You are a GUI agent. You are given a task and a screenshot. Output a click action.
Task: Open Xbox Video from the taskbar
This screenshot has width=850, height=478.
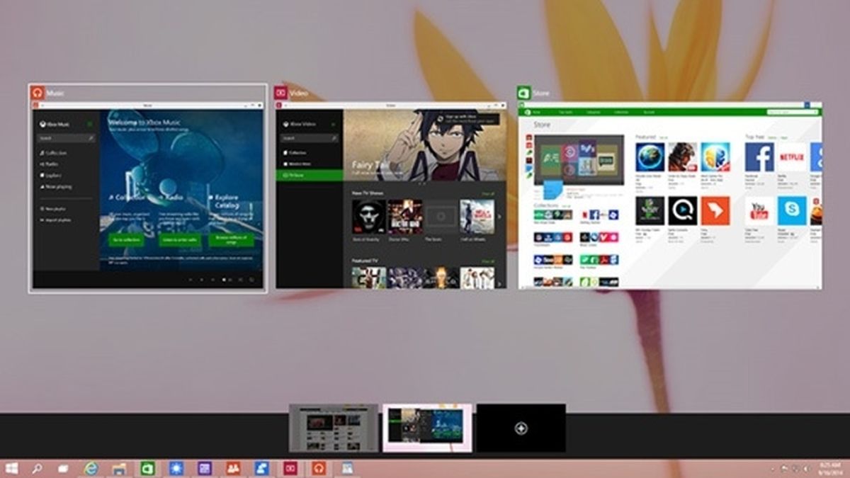pos(288,467)
